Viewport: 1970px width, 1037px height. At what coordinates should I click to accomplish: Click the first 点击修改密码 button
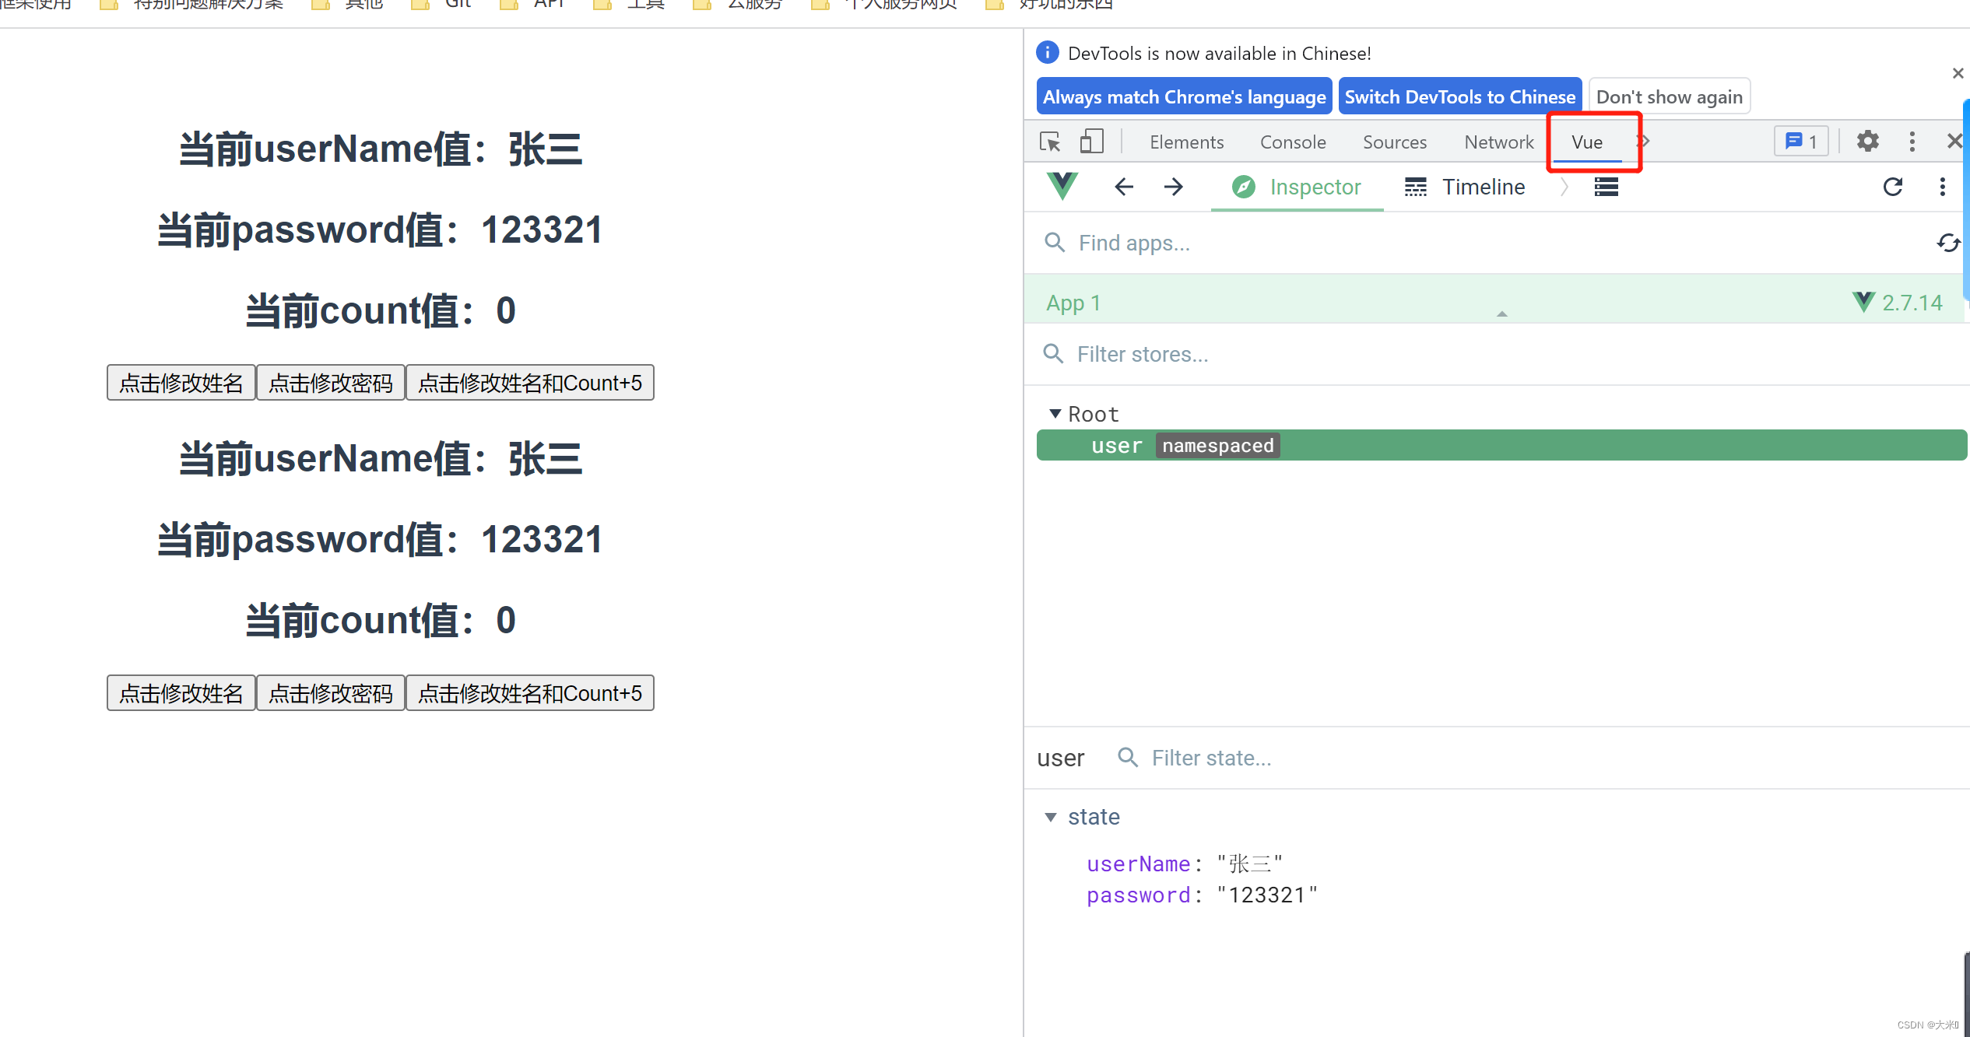pos(331,383)
